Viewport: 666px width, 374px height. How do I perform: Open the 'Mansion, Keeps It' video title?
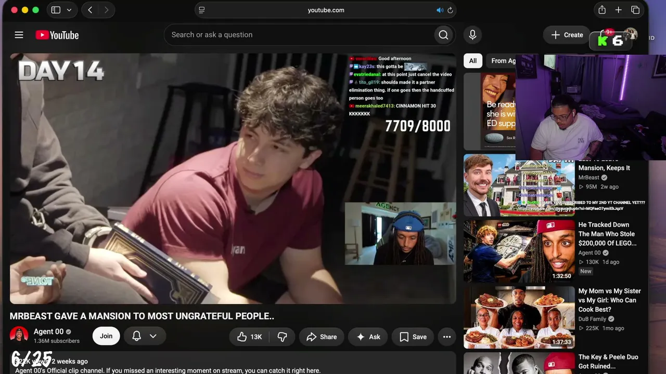click(604, 168)
